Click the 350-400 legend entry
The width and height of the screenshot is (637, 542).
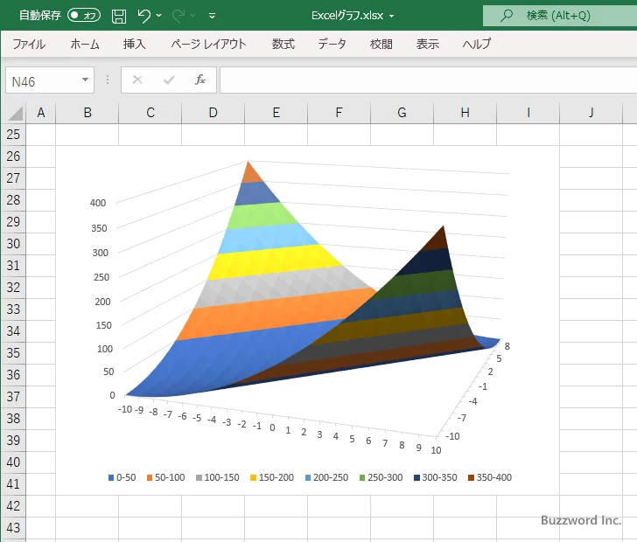pyautogui.click(x=490, y=477)
